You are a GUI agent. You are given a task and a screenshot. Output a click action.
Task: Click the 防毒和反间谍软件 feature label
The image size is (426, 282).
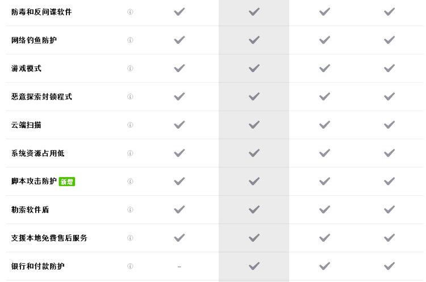tap(41, 12)
